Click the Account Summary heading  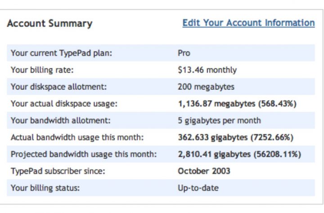point(49,23)
